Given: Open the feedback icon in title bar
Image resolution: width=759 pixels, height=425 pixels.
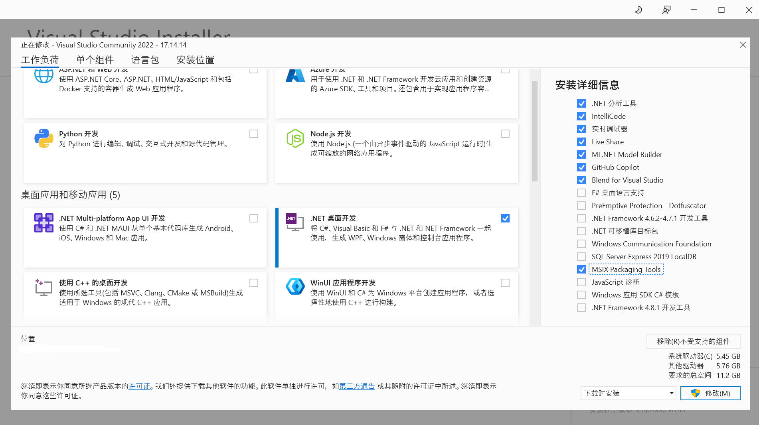Looking at the screenshot, I should [x=666, y=10].
